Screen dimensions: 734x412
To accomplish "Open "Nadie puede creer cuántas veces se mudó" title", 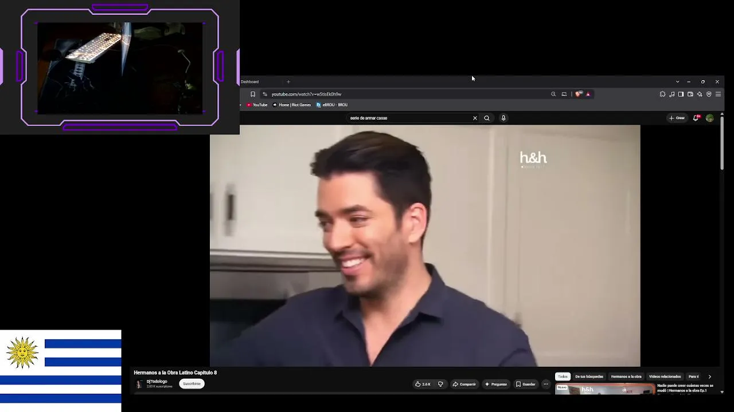I will pos(685,388).
